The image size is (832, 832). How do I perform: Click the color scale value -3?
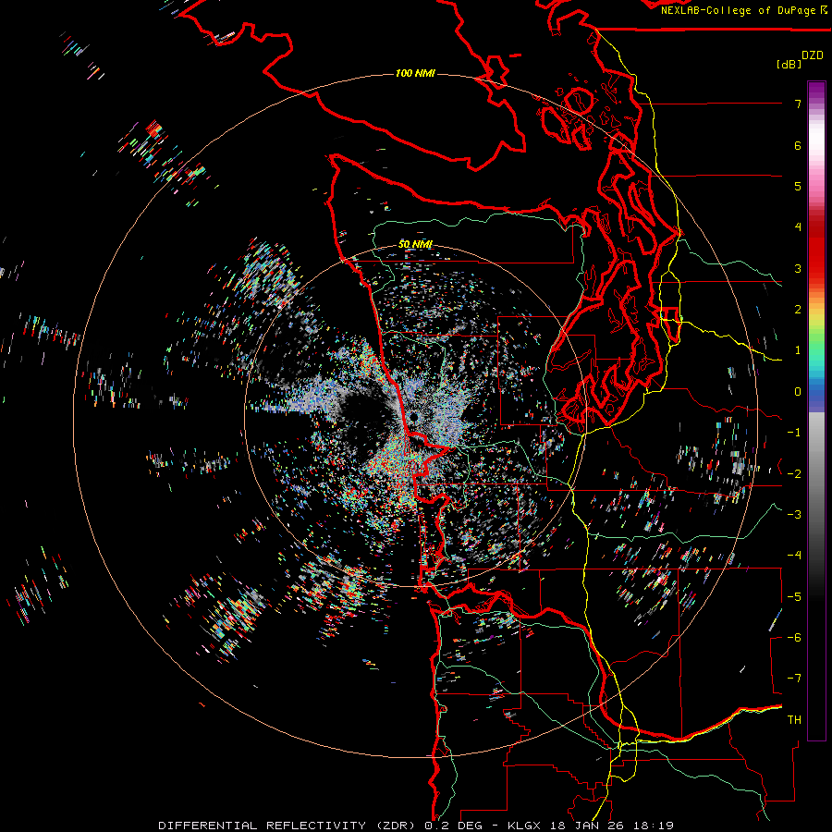(x=794, y=515)
